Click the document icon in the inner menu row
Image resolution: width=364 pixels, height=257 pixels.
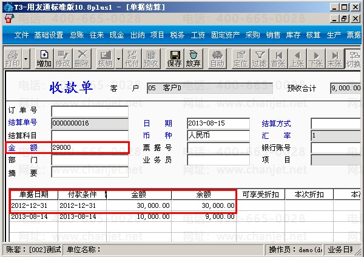tap(9, 19)
